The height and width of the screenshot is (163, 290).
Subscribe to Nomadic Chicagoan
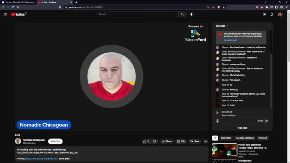point(55,141)
